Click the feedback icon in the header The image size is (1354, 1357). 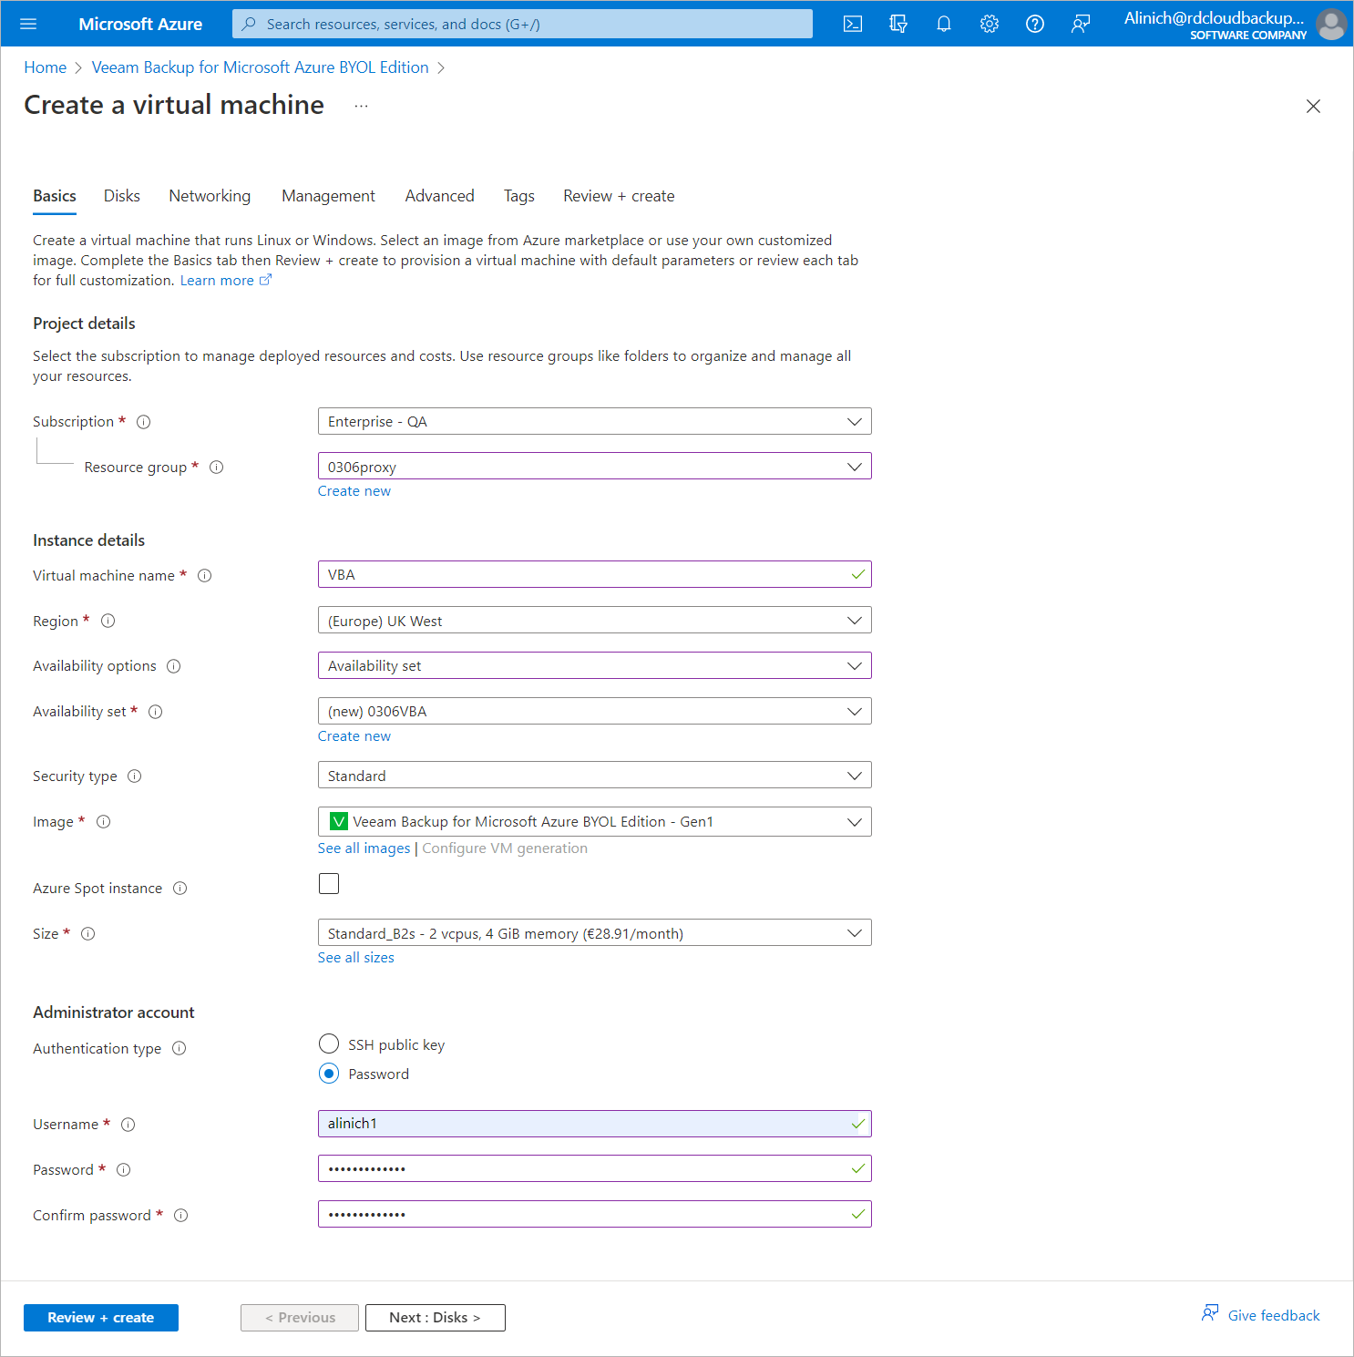(x=1081, y=24)
